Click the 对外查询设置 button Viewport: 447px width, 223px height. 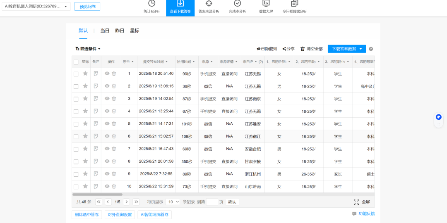(120, 215)
